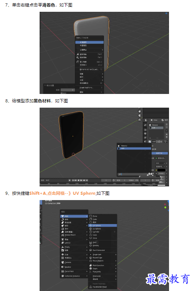Screen dimensions: 193x291
Task: Choose Cube in mesh submenu
Action: pyautogui.click(x=103, y=219)
